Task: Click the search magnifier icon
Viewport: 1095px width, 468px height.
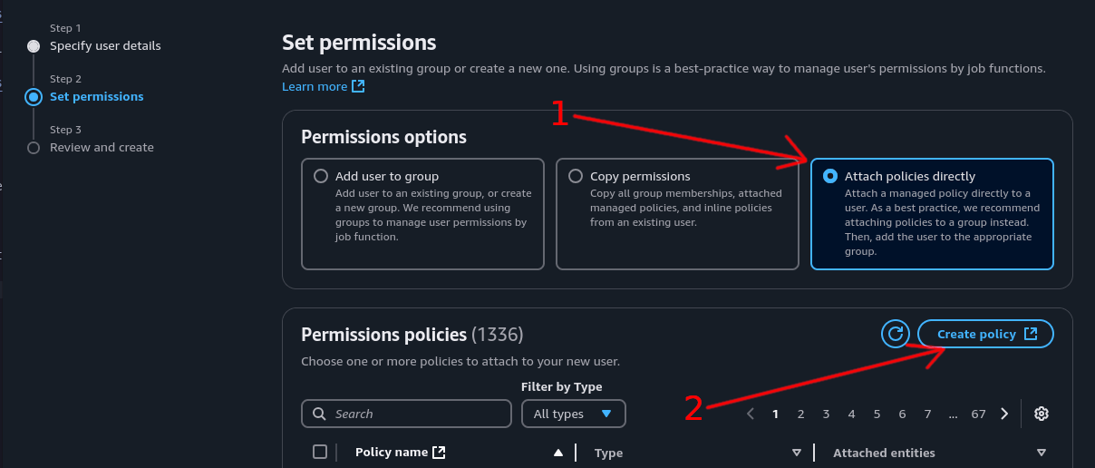Action: coord(319,414)
